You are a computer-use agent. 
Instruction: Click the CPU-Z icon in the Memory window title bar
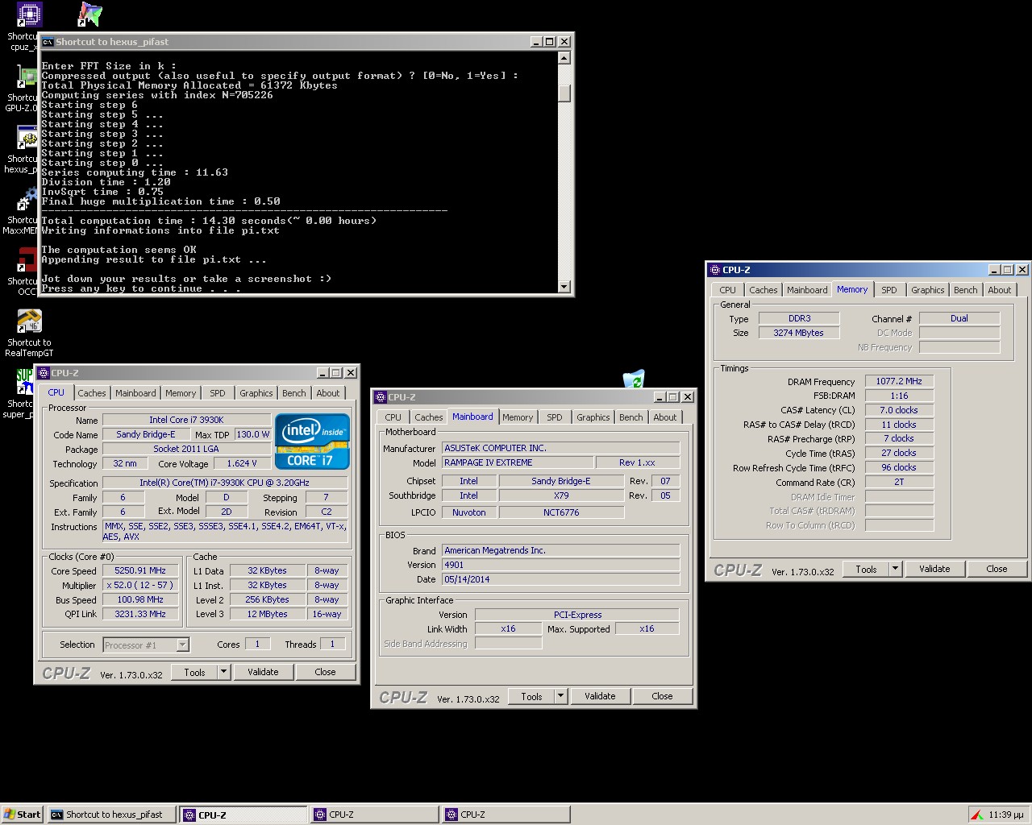(x=715, y=270)
